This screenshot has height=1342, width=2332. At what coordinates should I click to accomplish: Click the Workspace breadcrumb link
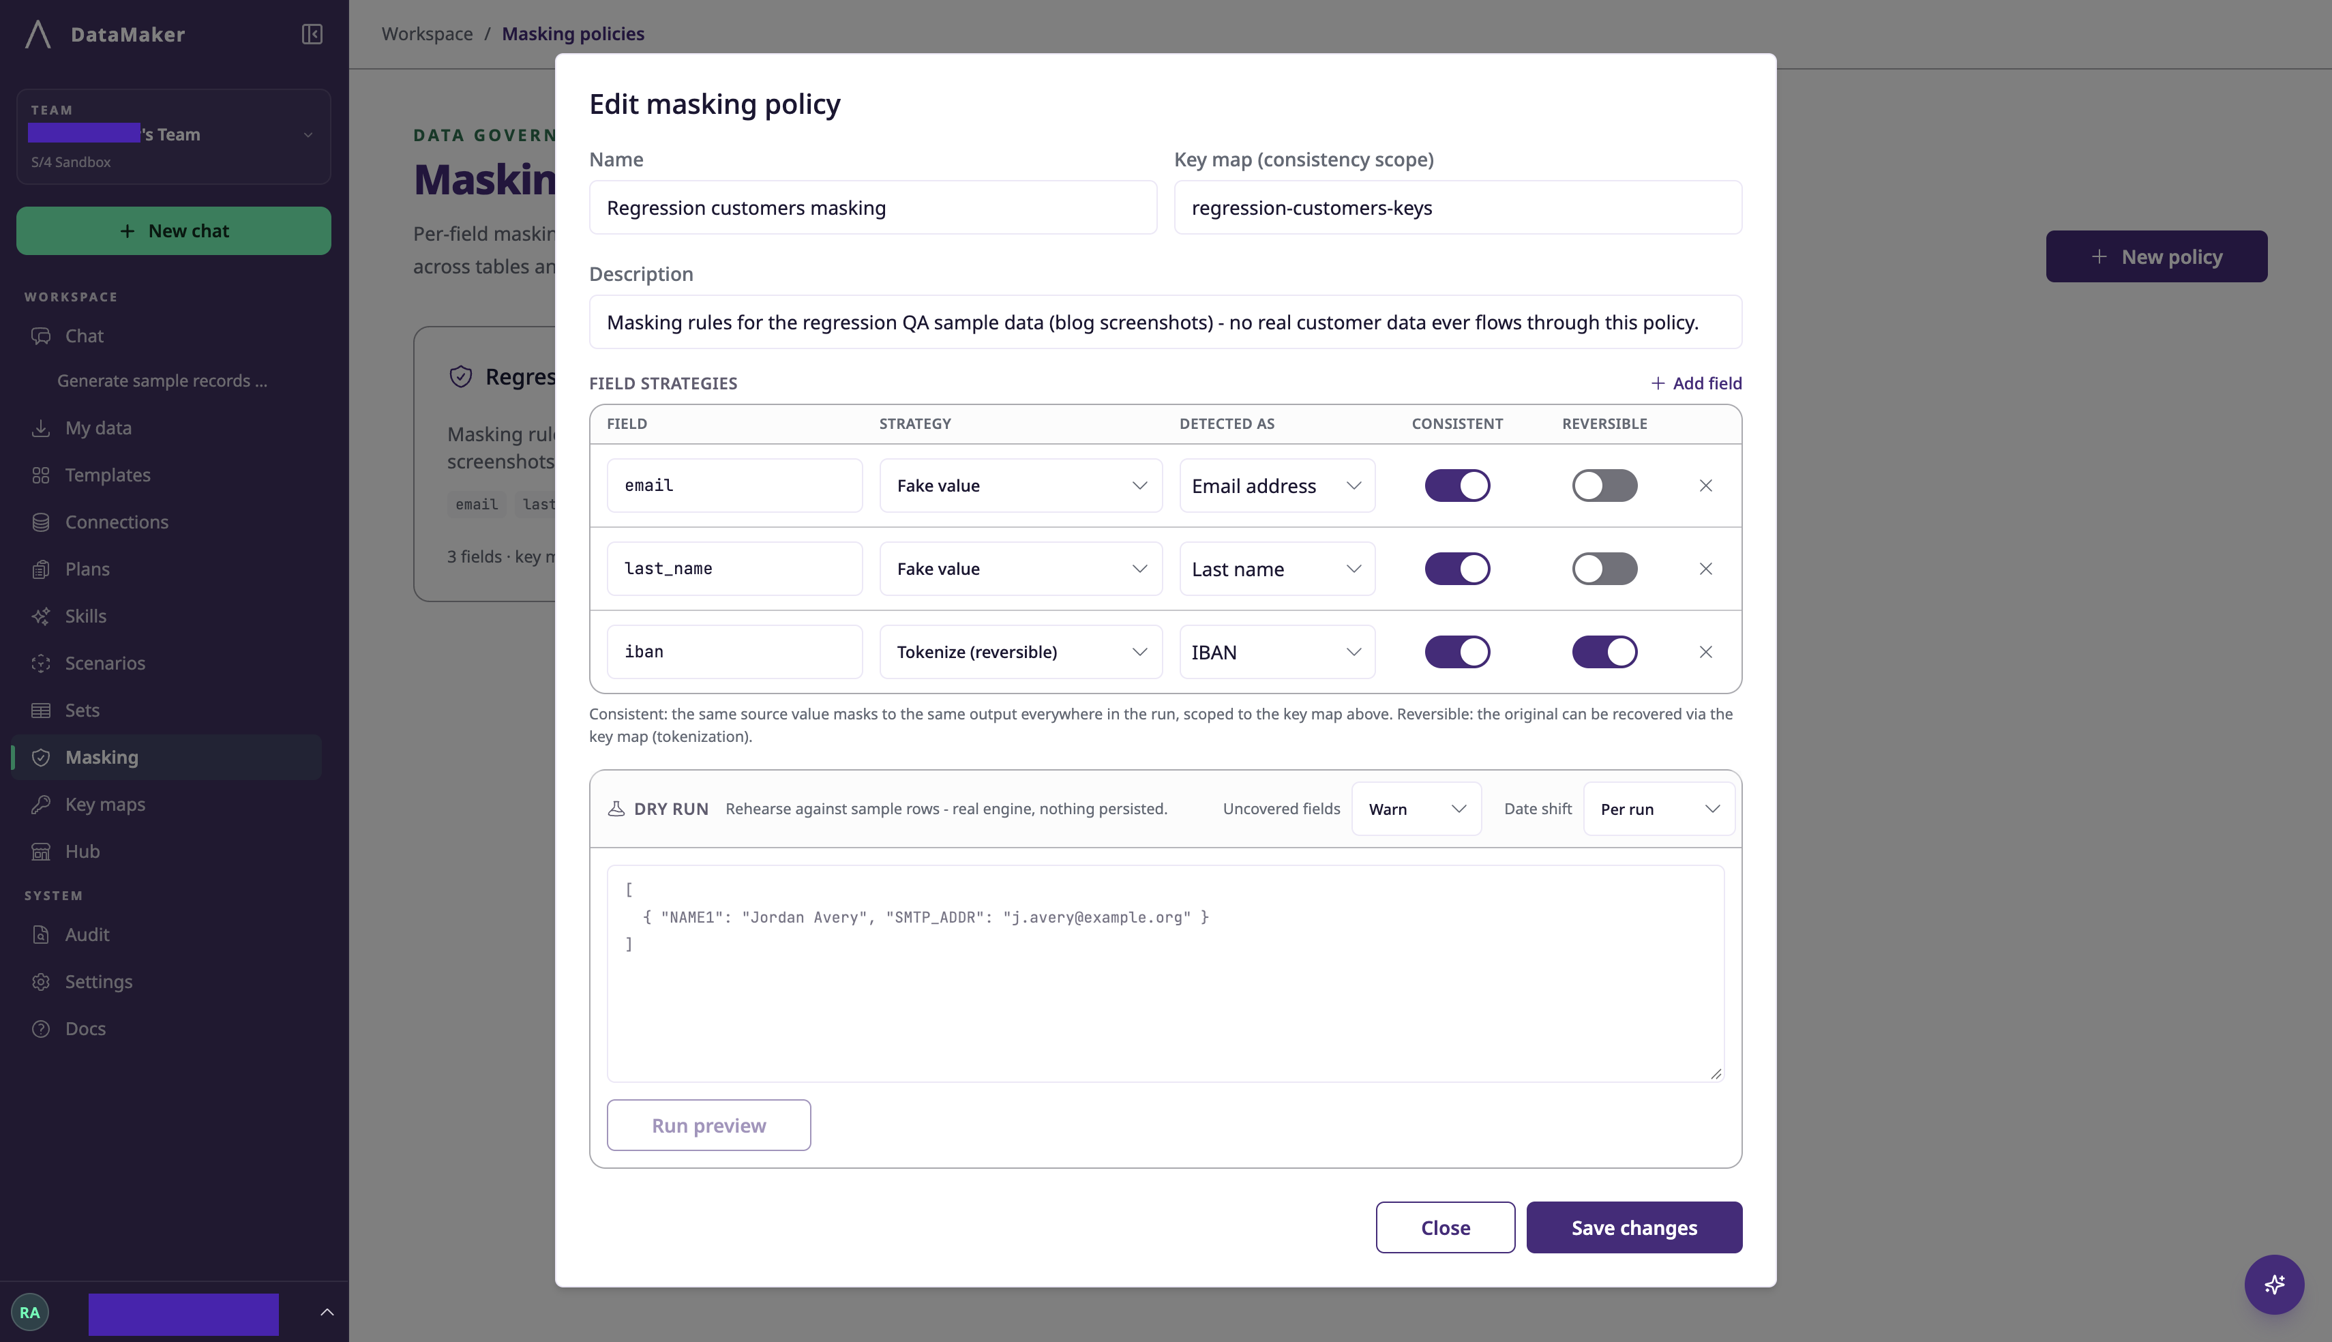[427, 34]
